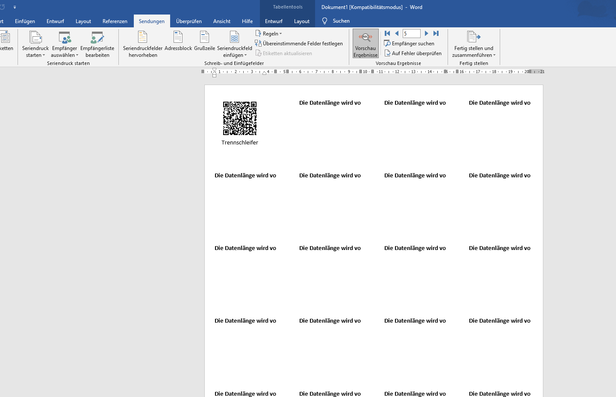
Task: Open Tabellentools Layout tab
Action: (302, 21)
